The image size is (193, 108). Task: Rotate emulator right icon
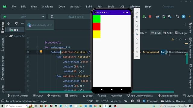pos(137,30)
